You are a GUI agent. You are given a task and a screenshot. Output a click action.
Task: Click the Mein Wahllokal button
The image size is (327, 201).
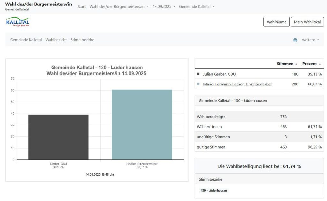307,22
